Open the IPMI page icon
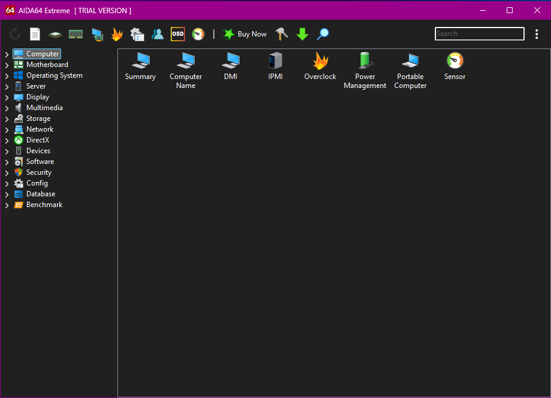This screenshot has height=398, width=551. [275, 66]
